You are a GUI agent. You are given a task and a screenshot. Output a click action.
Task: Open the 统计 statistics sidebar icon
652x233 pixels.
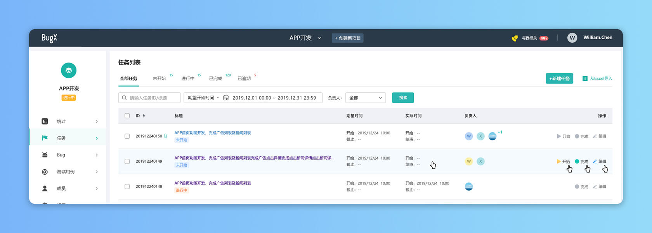(x=45, y=121)
